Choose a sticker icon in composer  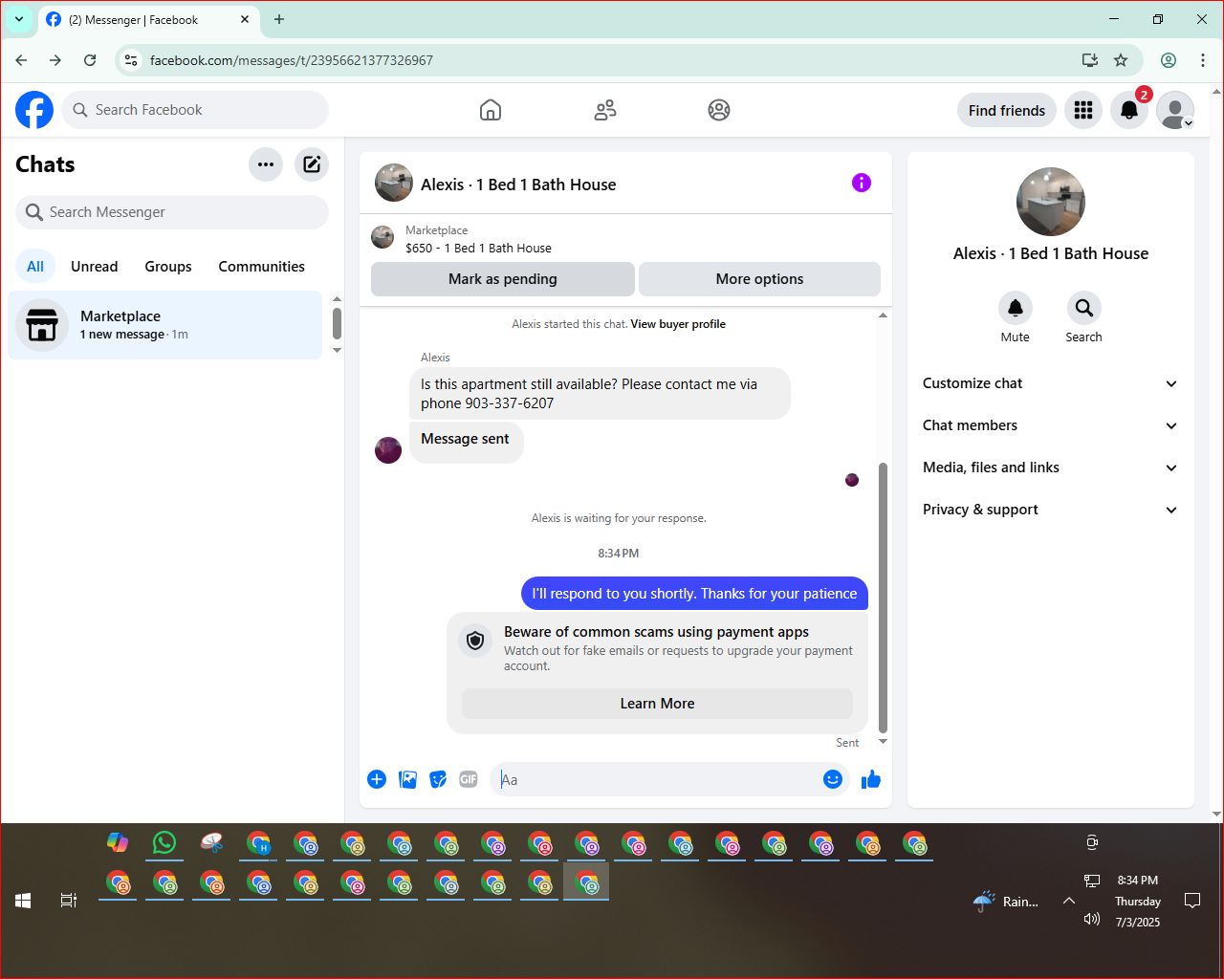438,779
